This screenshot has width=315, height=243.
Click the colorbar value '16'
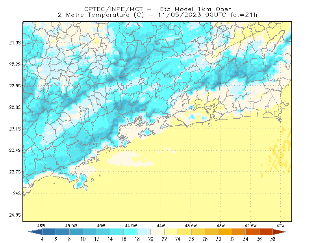pos(124,239)
